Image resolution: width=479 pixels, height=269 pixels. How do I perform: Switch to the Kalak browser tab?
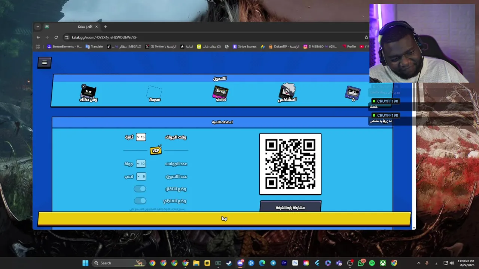coord(71,27)
